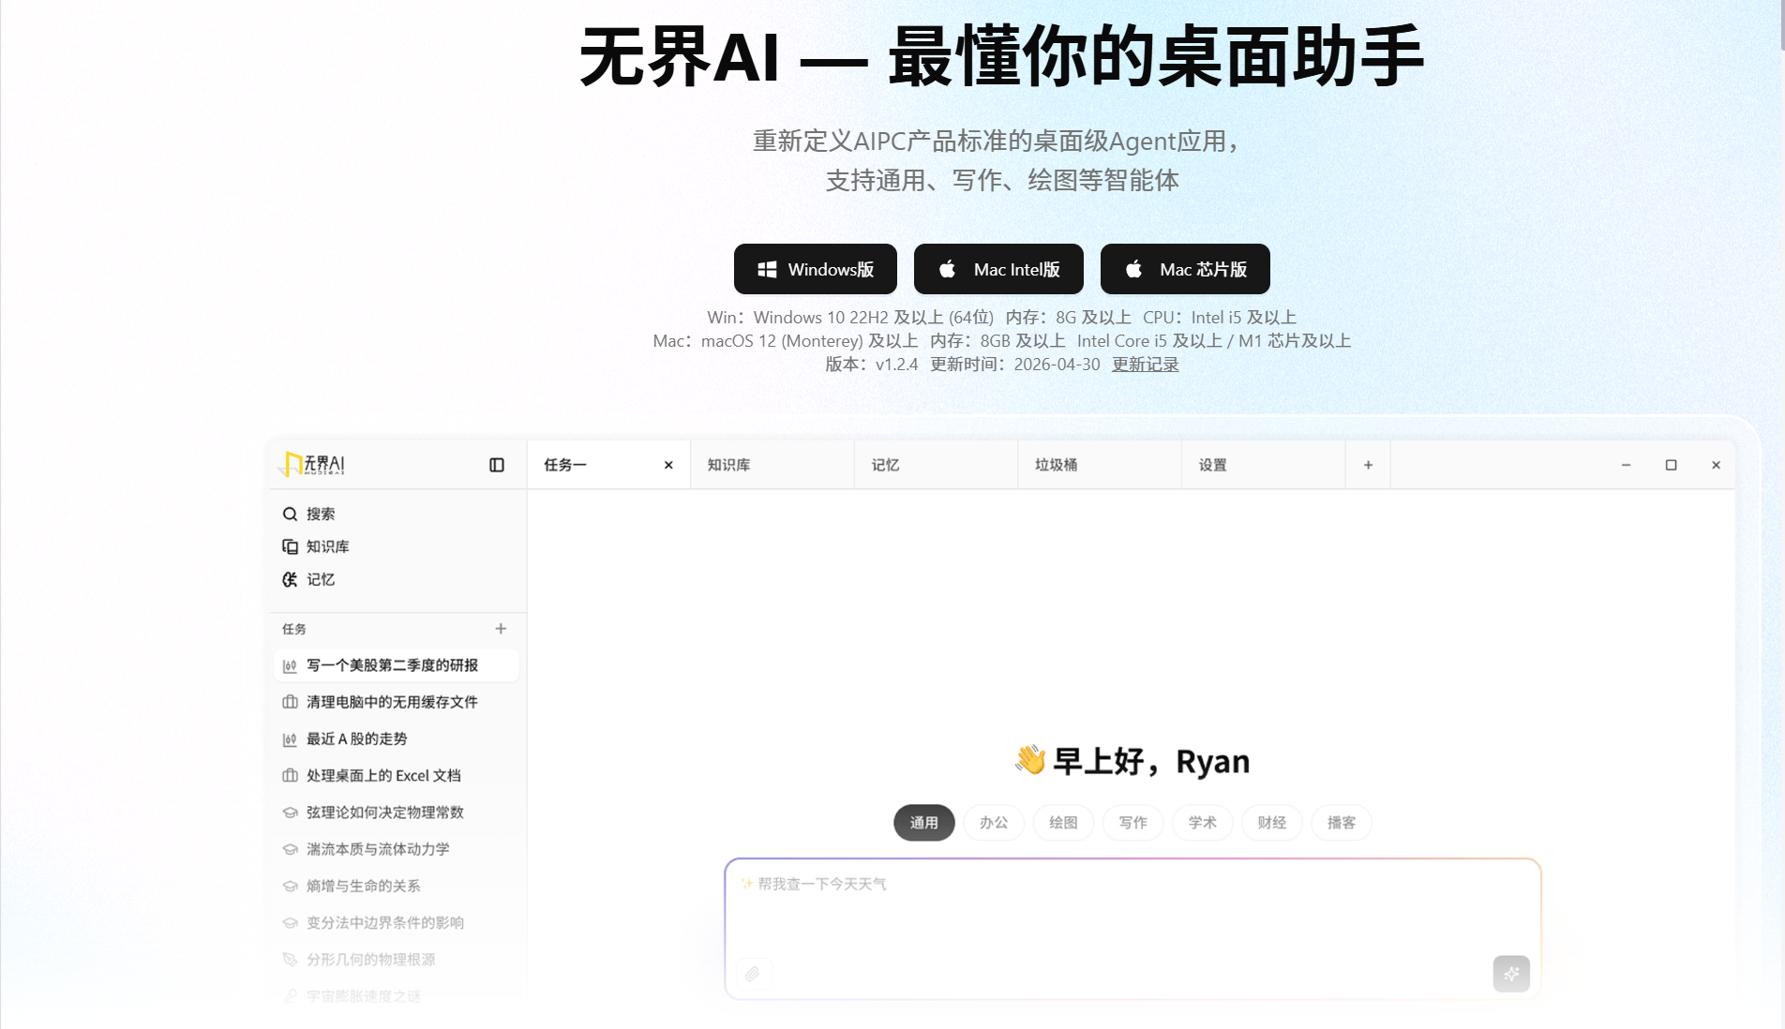Click the Apple logo on Mac 芯片版
Screen dimensions: 1785x1029
[x=1133, y=269]
